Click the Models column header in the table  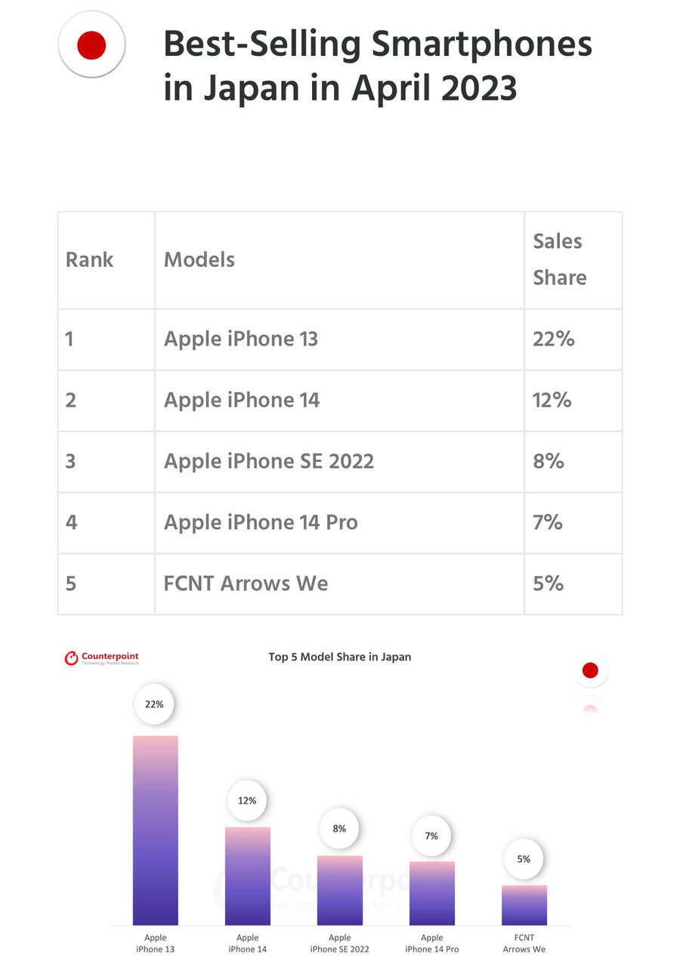(199, 260)
